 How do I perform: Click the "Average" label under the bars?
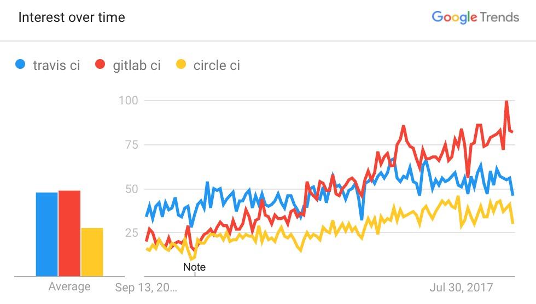tap(69, 287)
